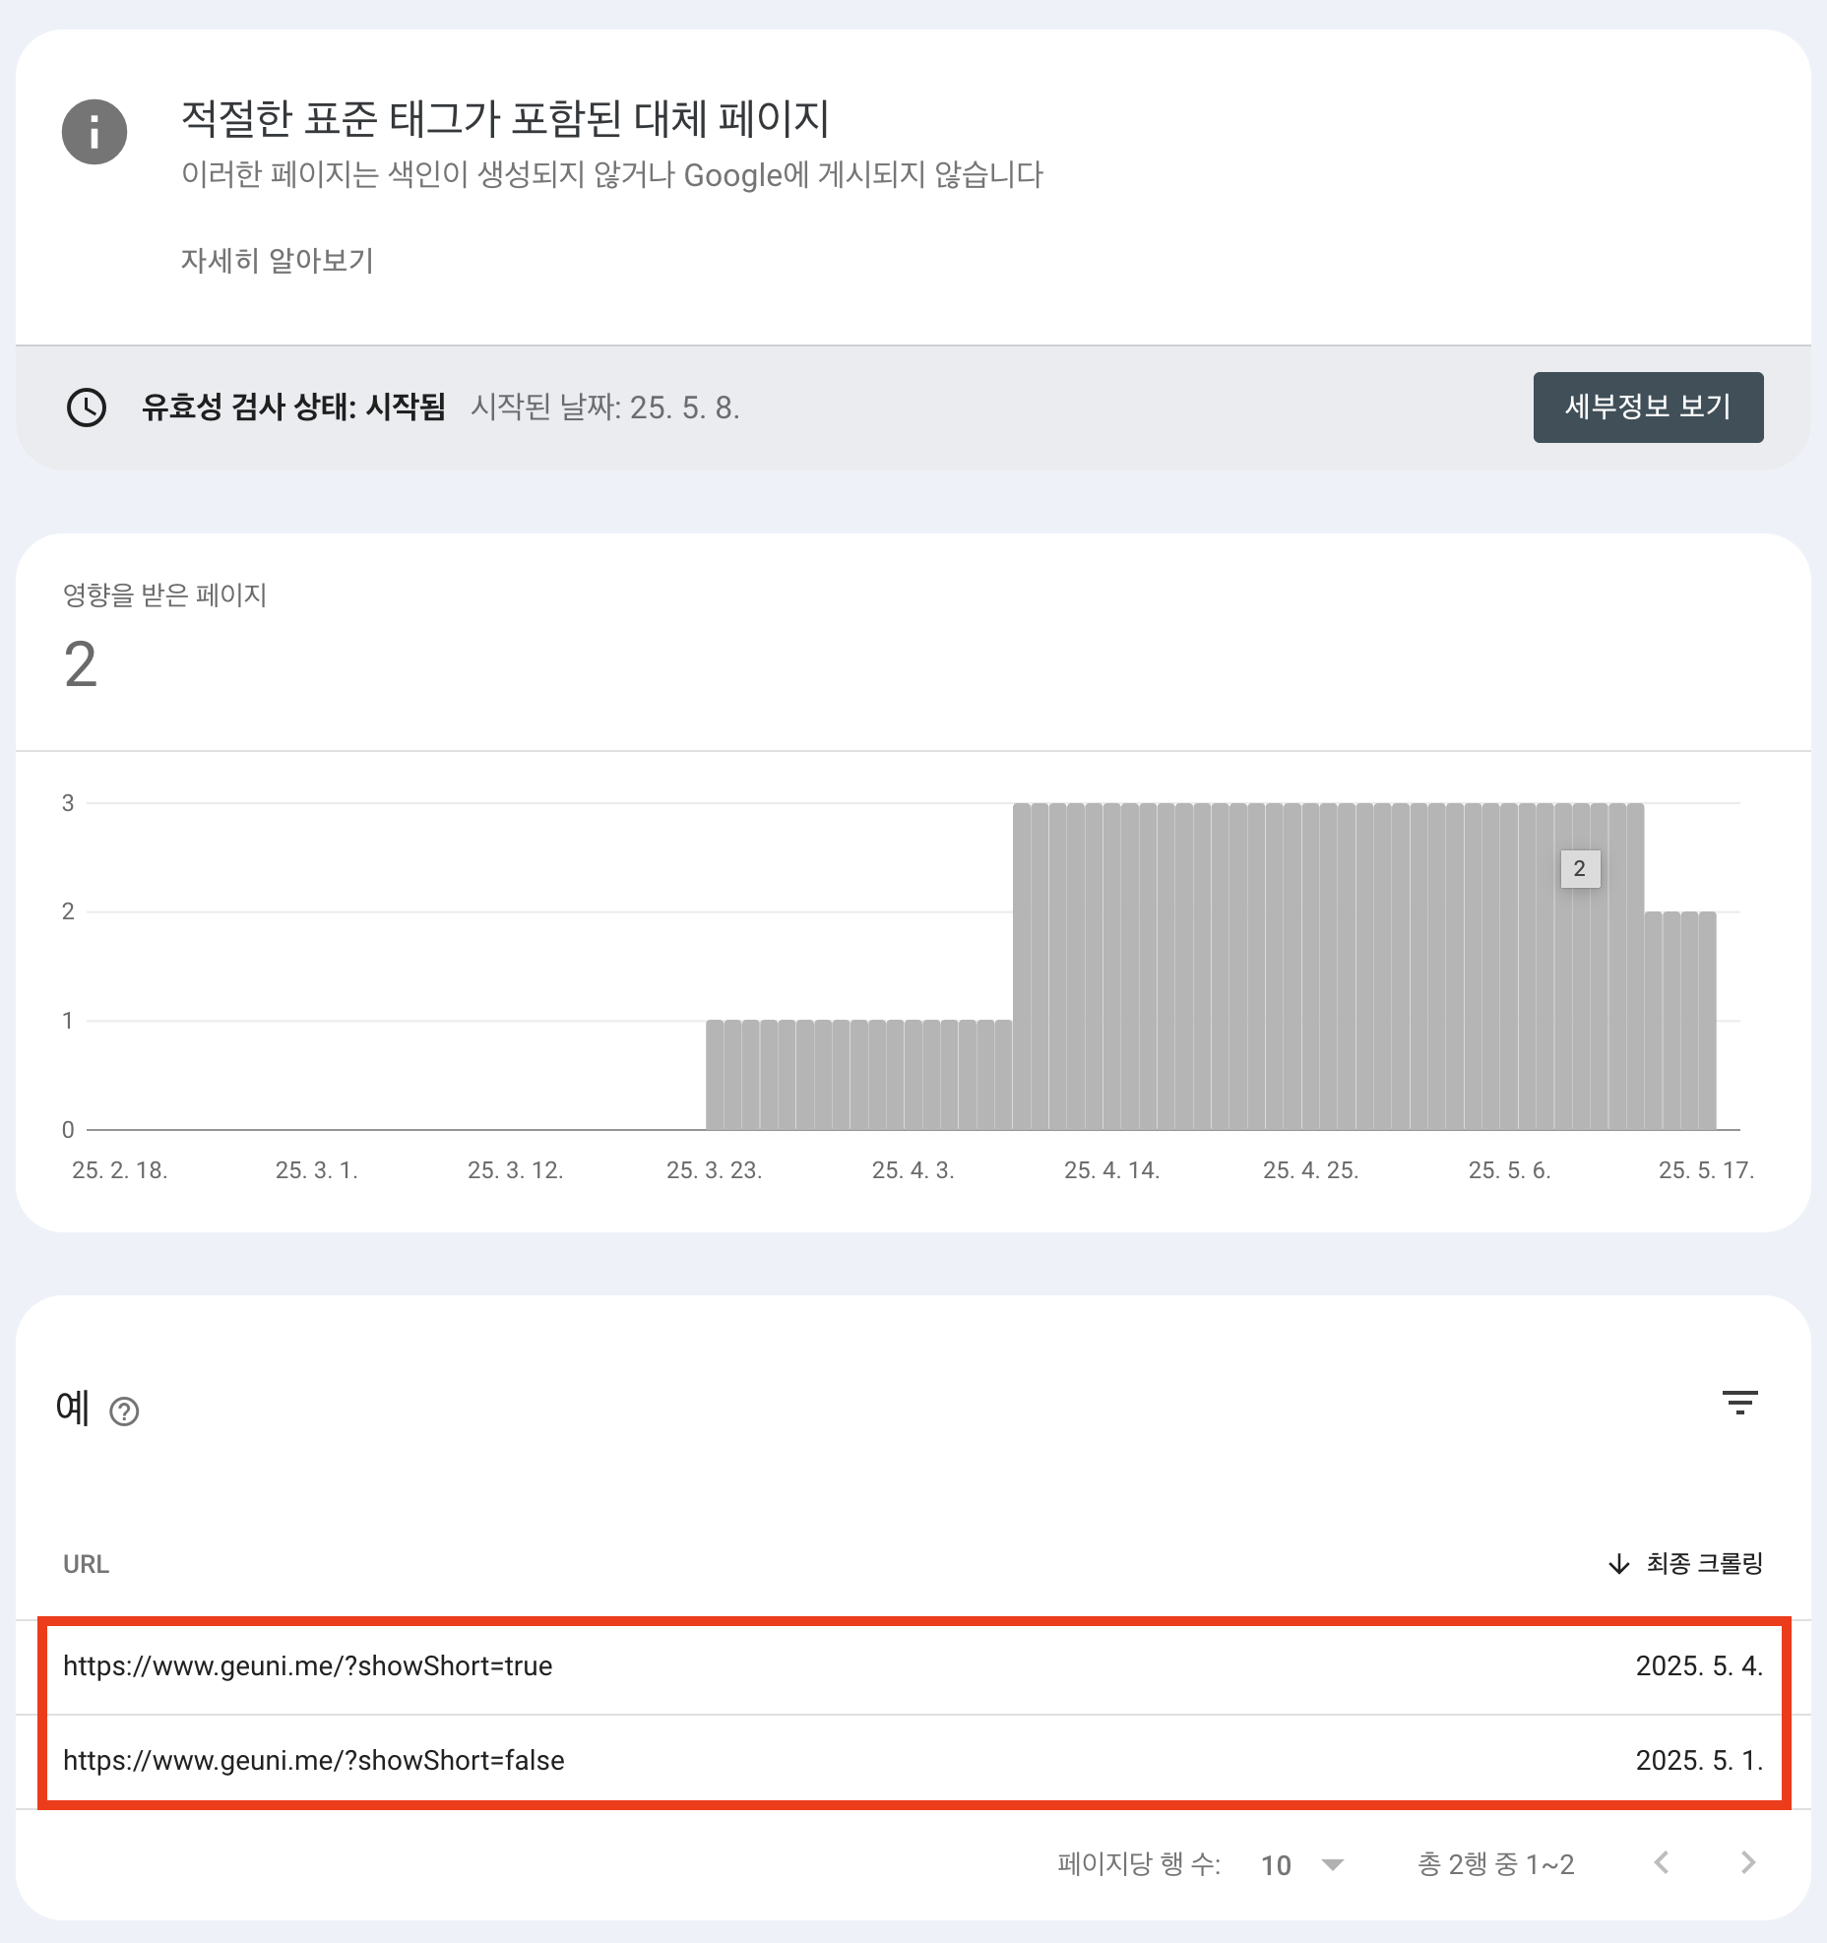The height and width of the screenshot is (1943, 1827).
Task: Open 자세히 알아보기 link
Action: coord(278,261)
